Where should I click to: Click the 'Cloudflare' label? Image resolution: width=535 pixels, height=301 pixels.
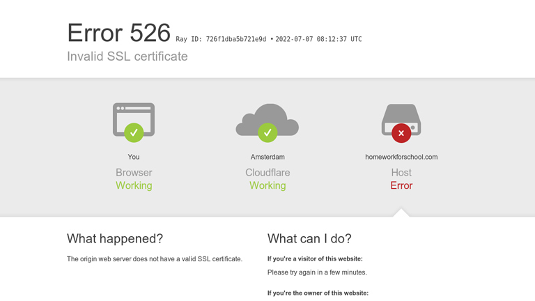pyautogui.click(x=267, y=172)
